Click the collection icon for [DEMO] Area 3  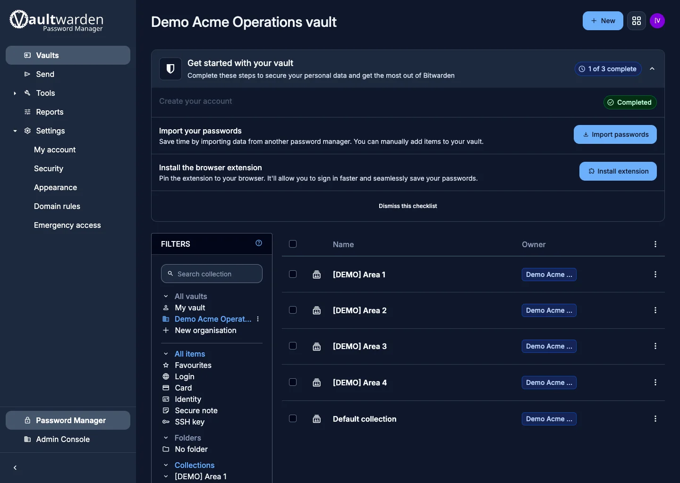pos(317,346)
